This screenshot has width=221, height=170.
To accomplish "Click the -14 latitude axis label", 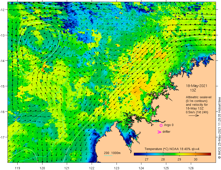I will 3,61.
